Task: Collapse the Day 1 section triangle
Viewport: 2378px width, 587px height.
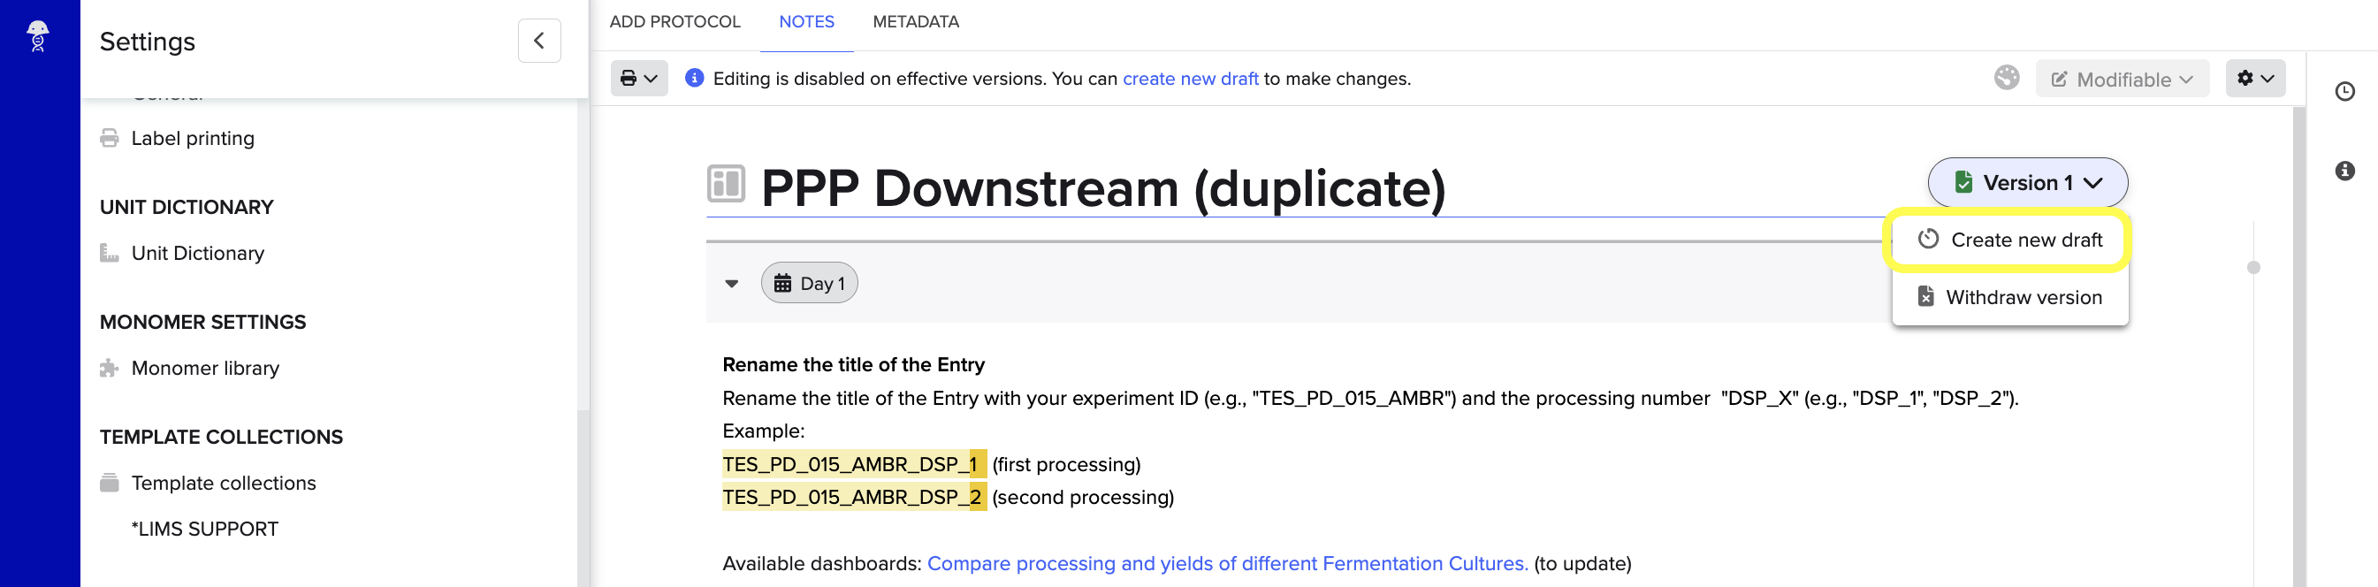Action: point(732,284)
